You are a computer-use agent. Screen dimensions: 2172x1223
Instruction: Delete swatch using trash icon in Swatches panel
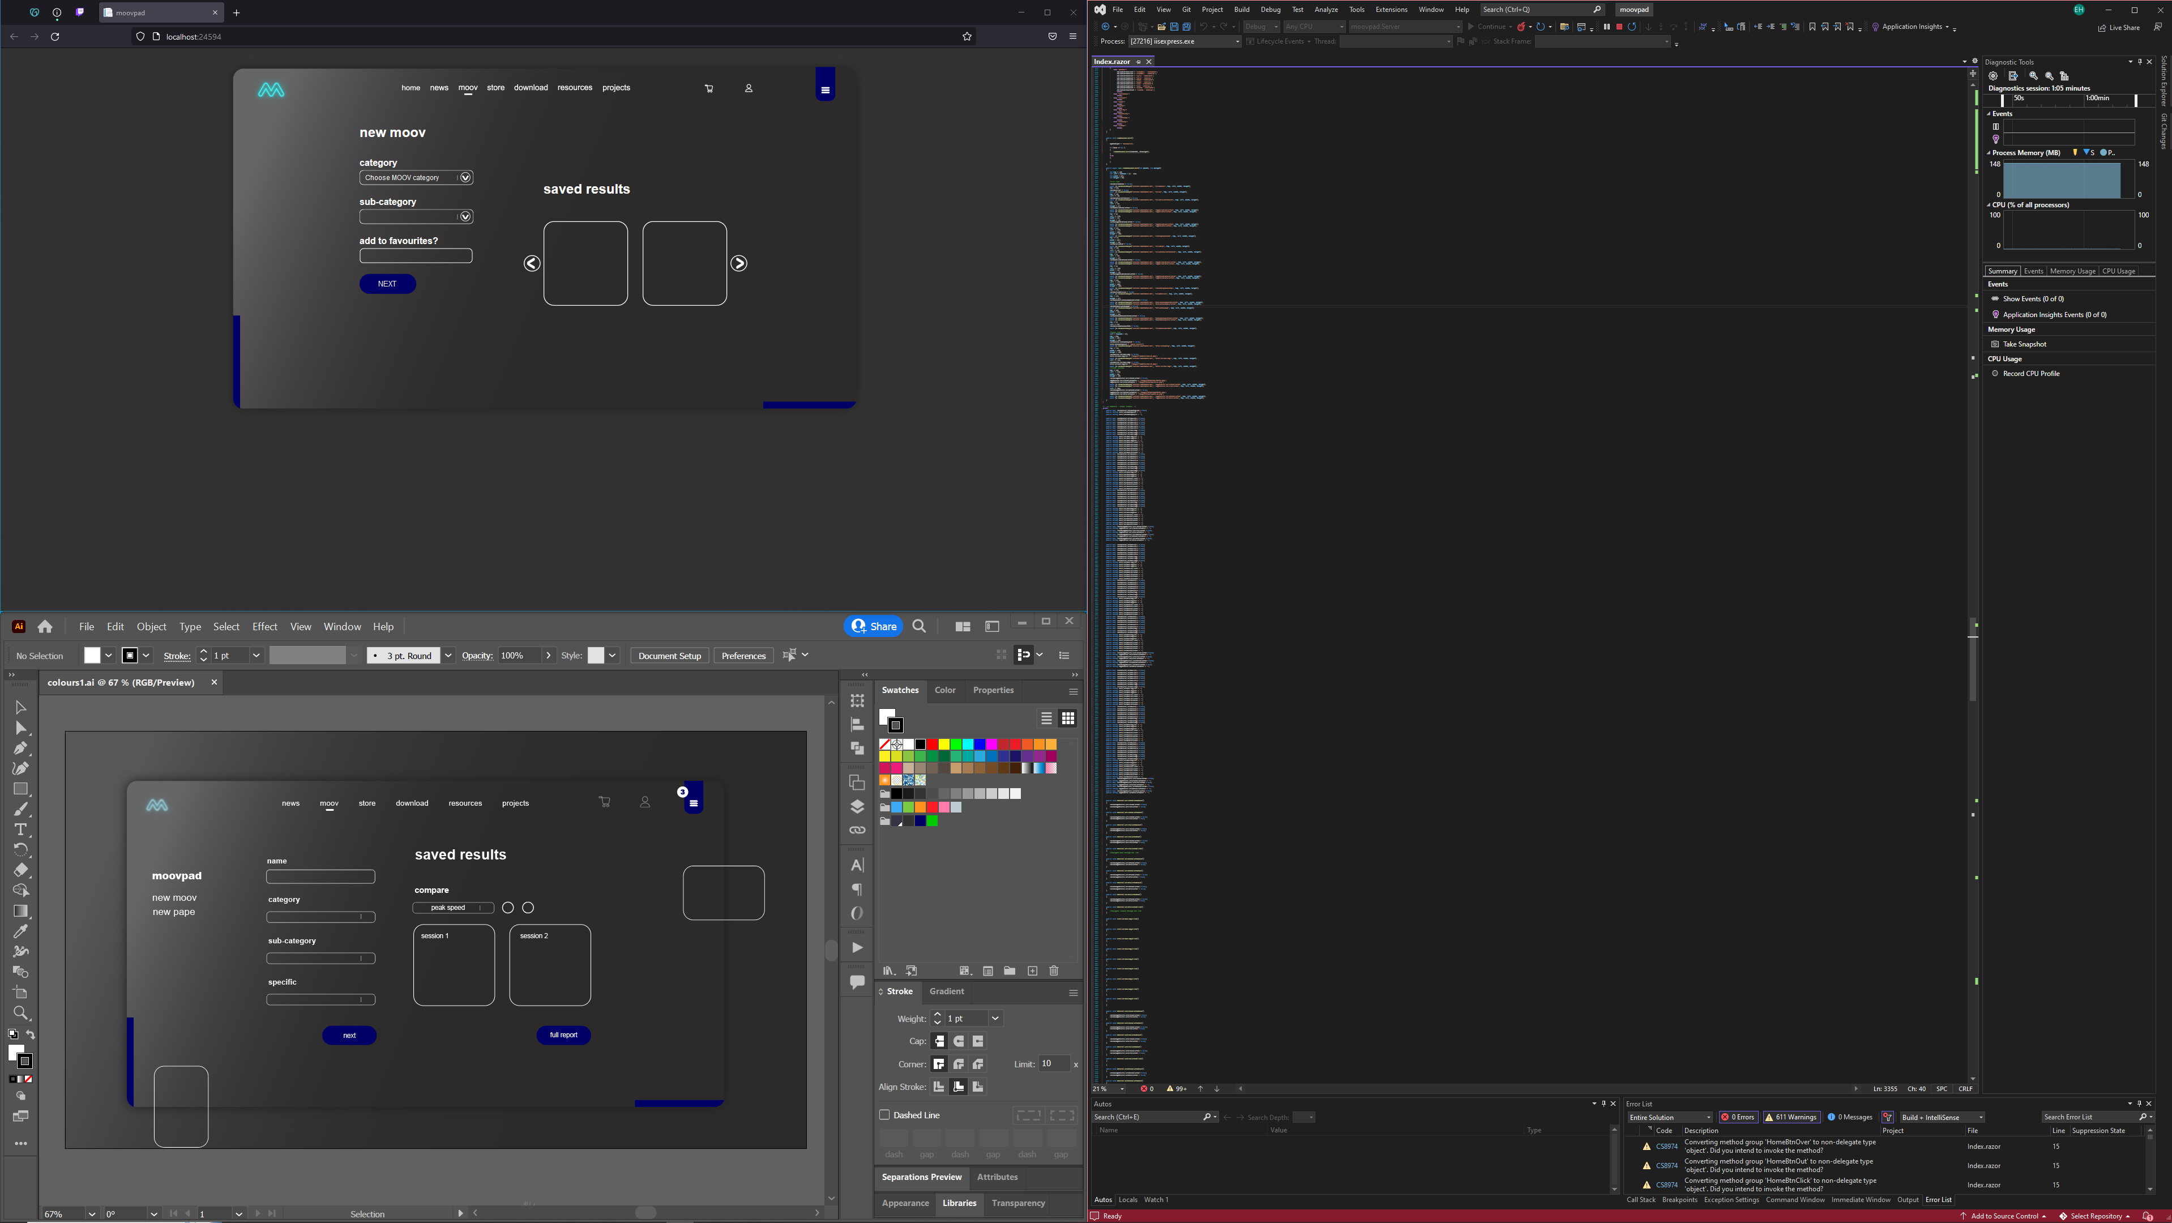tap(1053, 971)
